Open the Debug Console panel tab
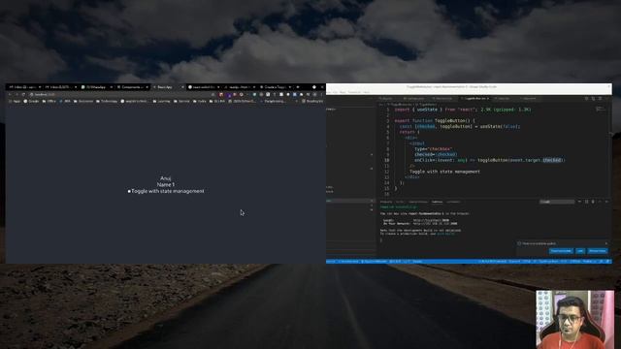This screenshot has height=349, width=621. click(x=418, y=202)
